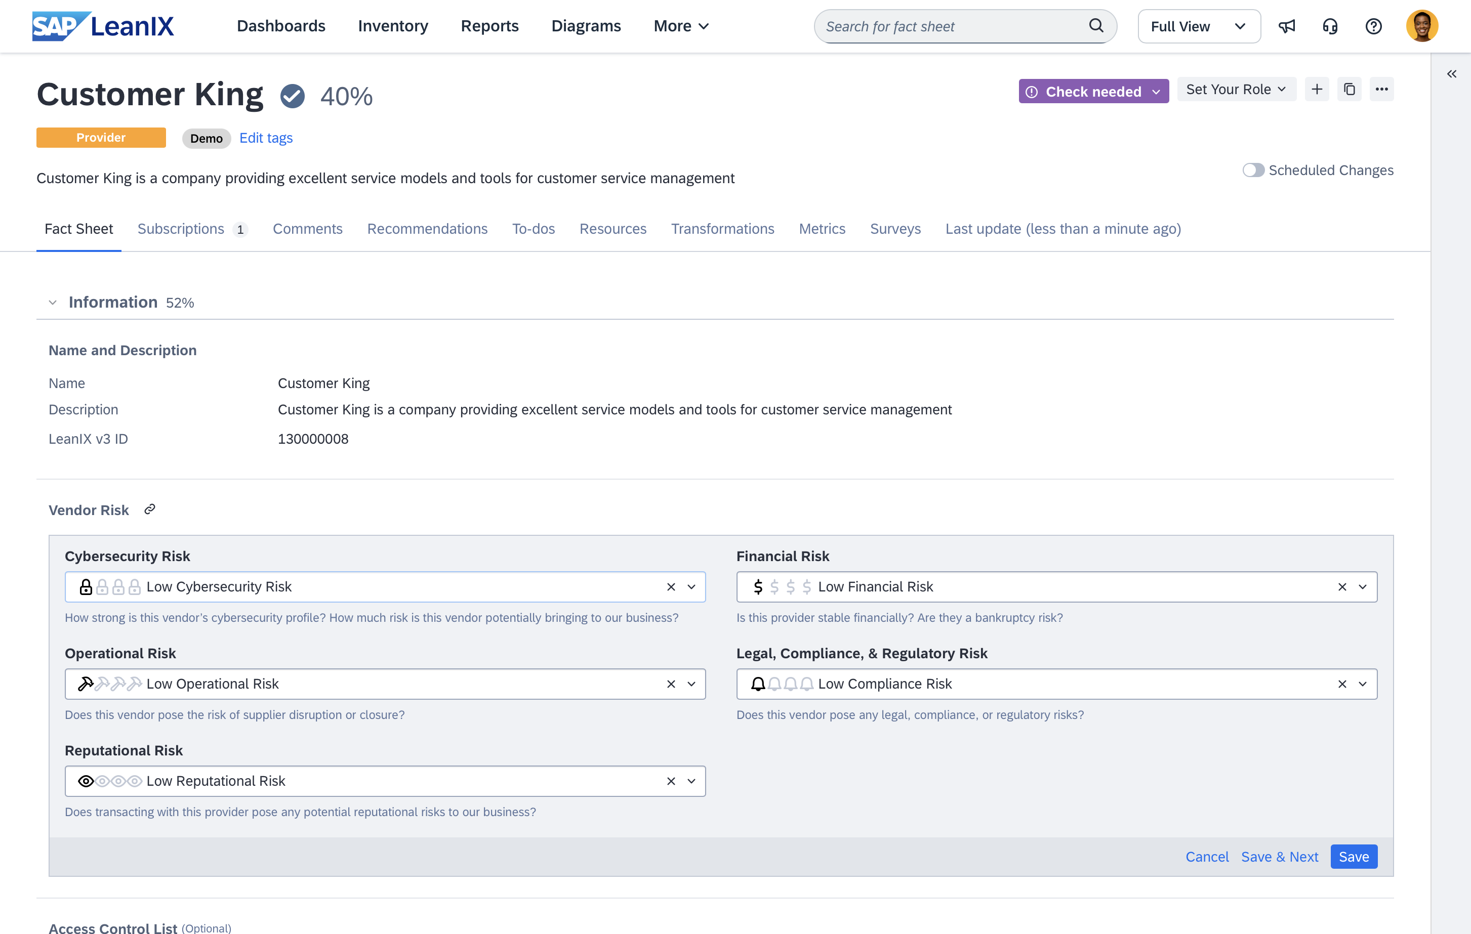Image resolution: width=1471 pixels, height=934 pixels.
Task: Expand the Operational Risk dropdown
Action: 691,684
